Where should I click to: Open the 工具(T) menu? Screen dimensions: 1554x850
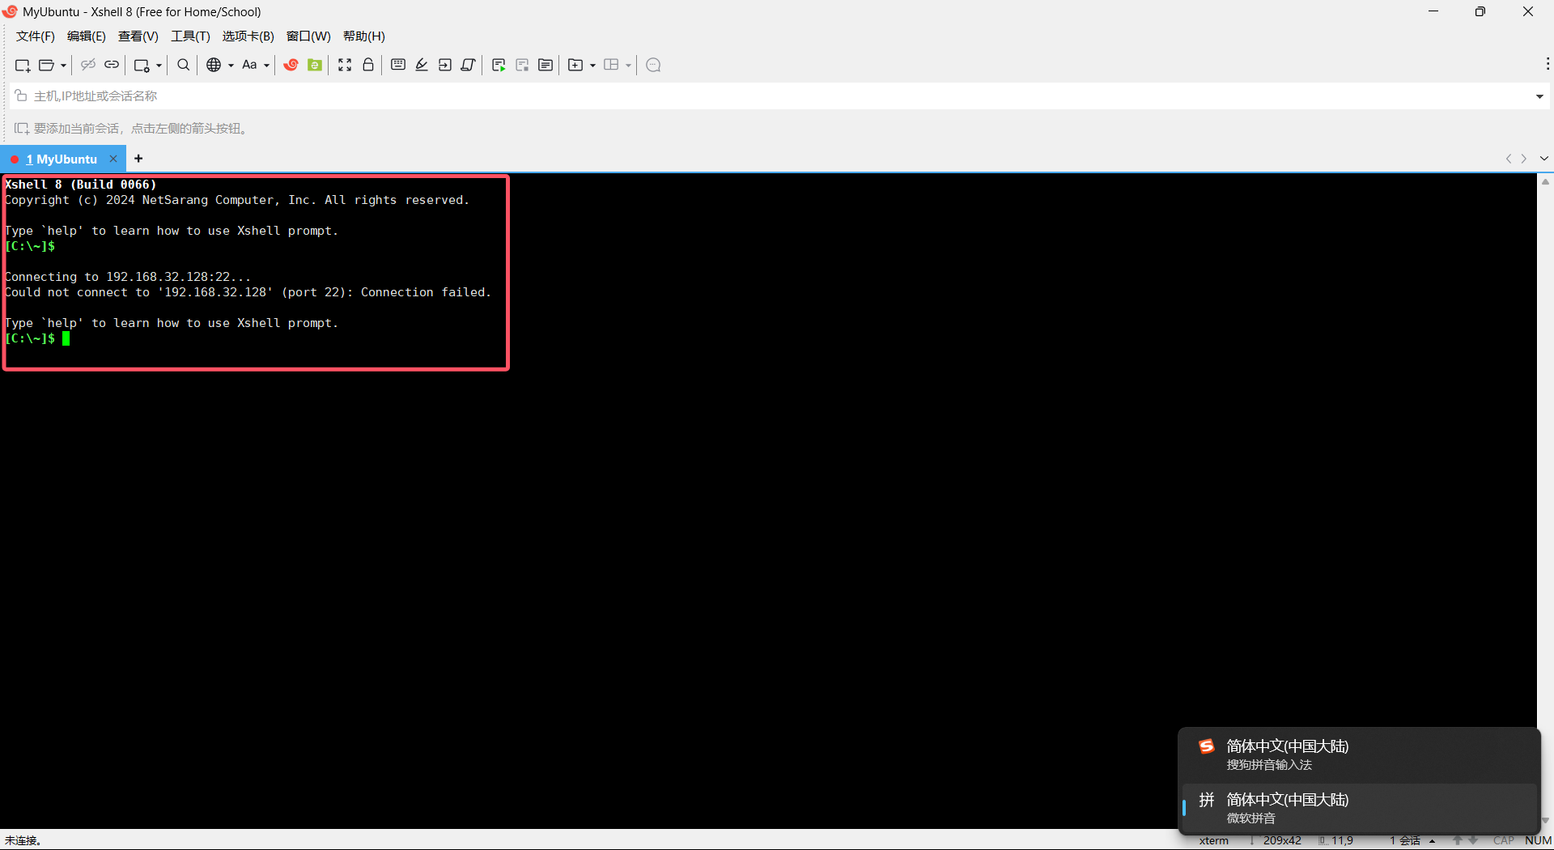pyautogui.click(x=190, y=36)
